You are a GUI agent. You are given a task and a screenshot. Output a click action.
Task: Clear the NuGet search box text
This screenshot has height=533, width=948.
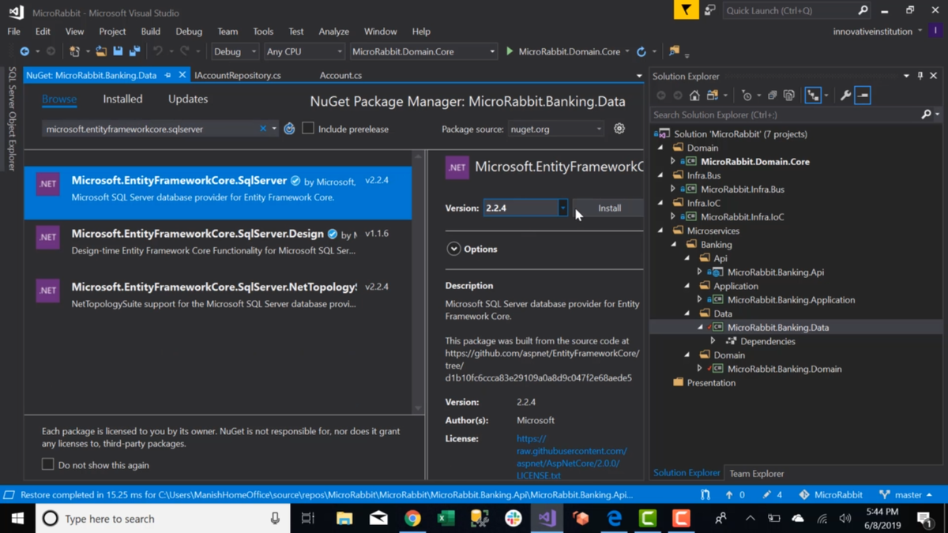(263, 129)
